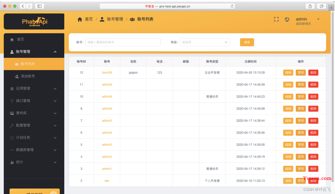This screenshot has width=335, height=194.
Task: Click 编辑 for account dev426
Action: coord(288,73)
